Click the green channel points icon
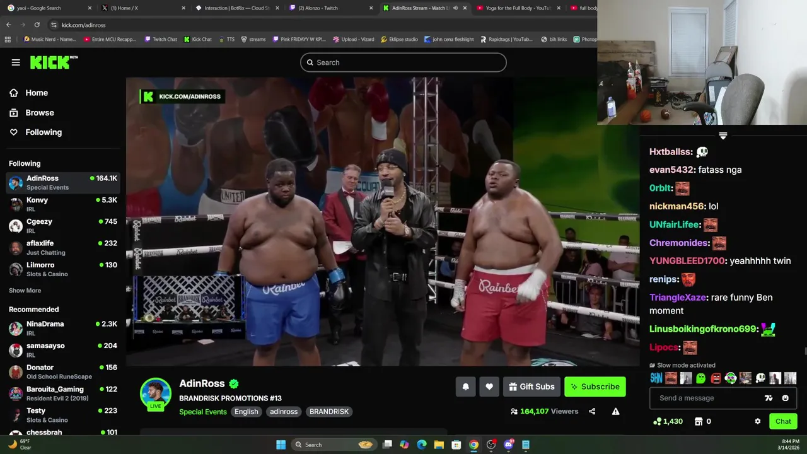 pos(658,421)
